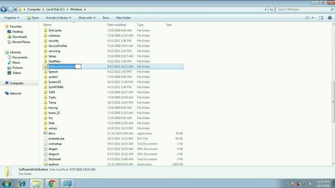Select Network in navigation pane
The width and height of the screenshot is (335, 188).
pos(15,93)
